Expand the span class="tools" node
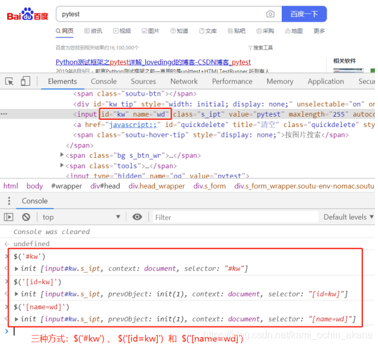The width and height of the screenshot is (378, 346). click(x=62, y=165)
